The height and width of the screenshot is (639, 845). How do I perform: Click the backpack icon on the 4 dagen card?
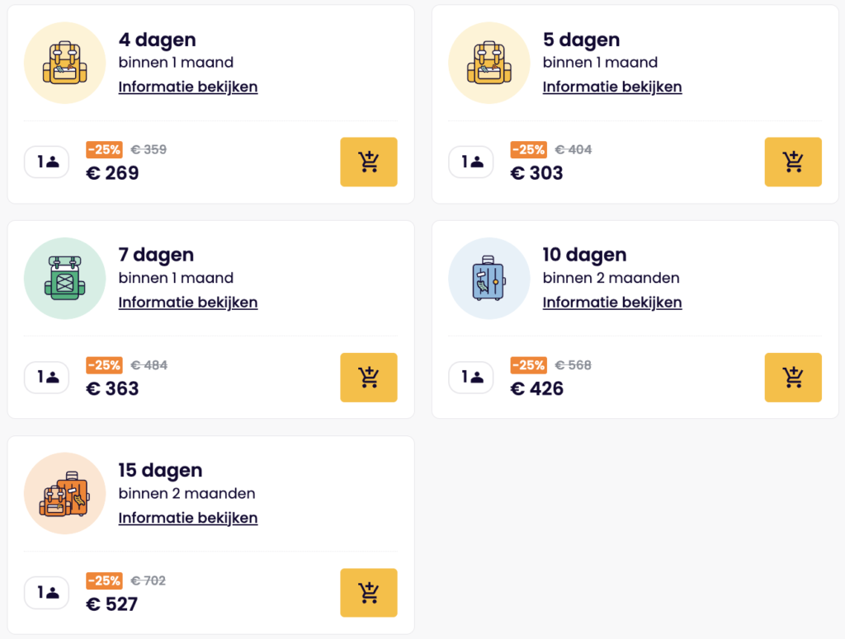64,62
